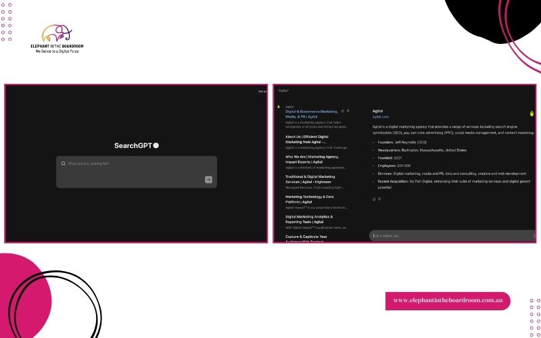This screenshot has height=338, width=541.
Task: Thumbs up the Agital answer summary
Action: [375, 199]
